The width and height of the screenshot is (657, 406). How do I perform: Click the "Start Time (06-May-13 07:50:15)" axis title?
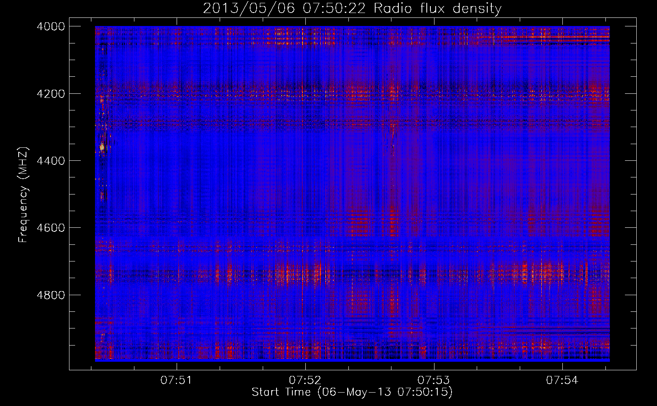[x=352, y=392]
